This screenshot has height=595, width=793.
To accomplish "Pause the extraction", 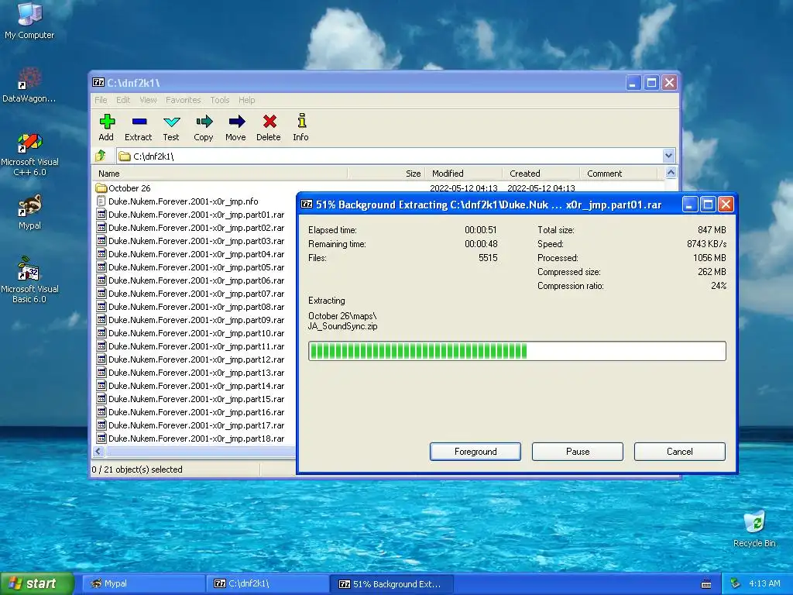I will [x=578, y=452].
